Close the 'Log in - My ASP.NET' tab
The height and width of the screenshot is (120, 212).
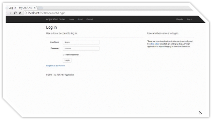35,8
